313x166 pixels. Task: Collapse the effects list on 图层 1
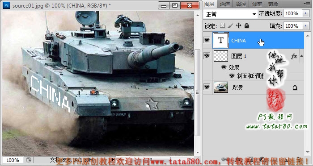click(x=302, y=56)
